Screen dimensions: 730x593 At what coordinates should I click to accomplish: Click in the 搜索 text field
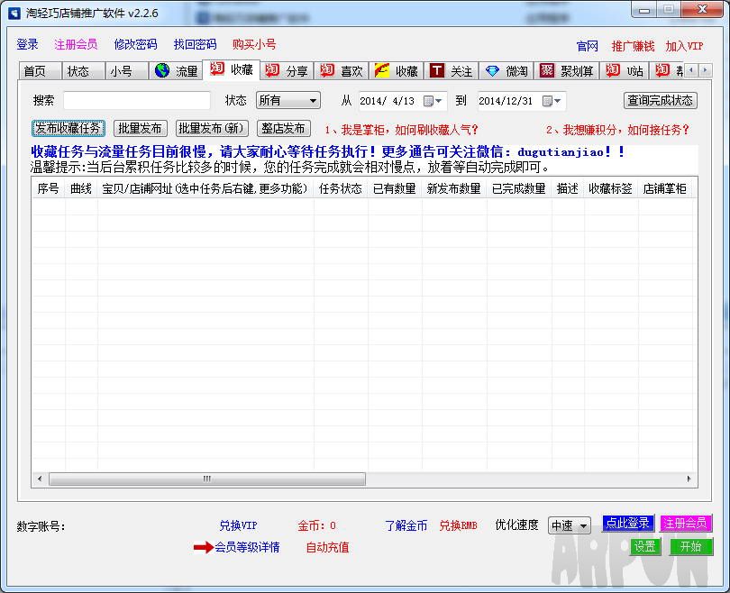pos(137,101)
